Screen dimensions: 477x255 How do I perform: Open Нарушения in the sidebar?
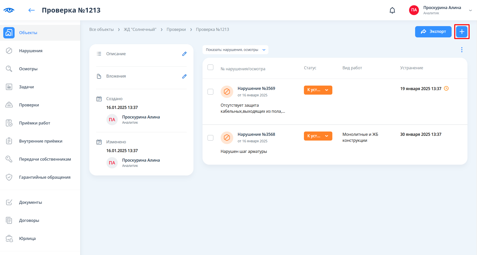pyautogui.click(x=31, y=51)
